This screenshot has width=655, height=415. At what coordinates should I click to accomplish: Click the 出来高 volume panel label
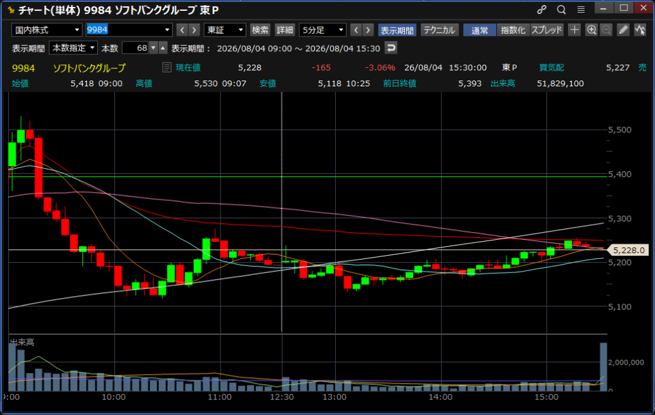pos(22,342)
